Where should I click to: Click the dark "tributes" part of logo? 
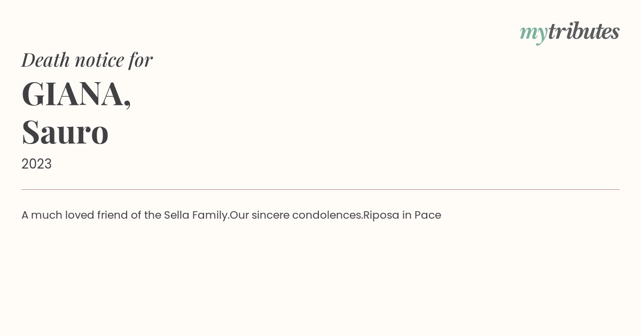click(584, 31)
